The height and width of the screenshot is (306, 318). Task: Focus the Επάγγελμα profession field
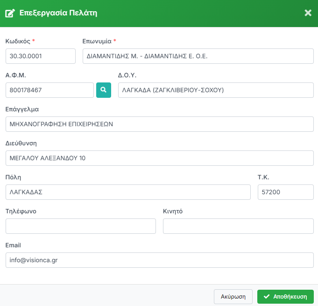click(x=159, y=124)
